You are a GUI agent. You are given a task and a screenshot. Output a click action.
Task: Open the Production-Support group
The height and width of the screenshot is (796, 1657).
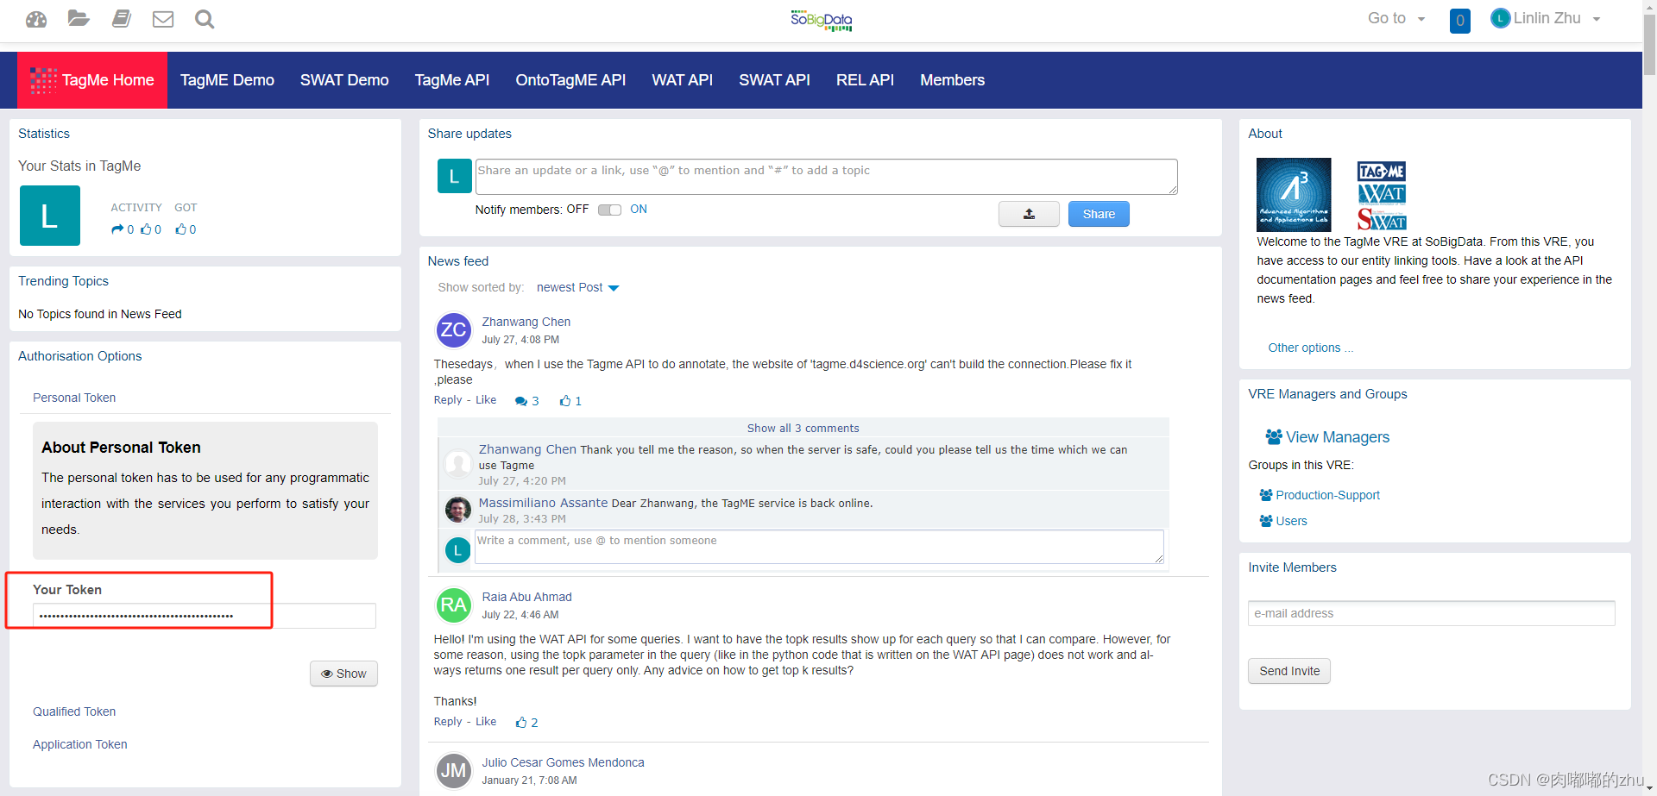(1320, 495)
